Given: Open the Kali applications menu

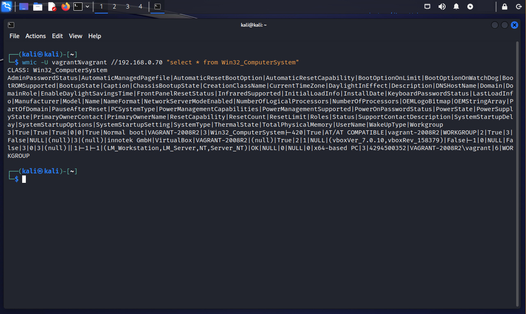Looking at the screenshot, I should (x=6, y=7).
